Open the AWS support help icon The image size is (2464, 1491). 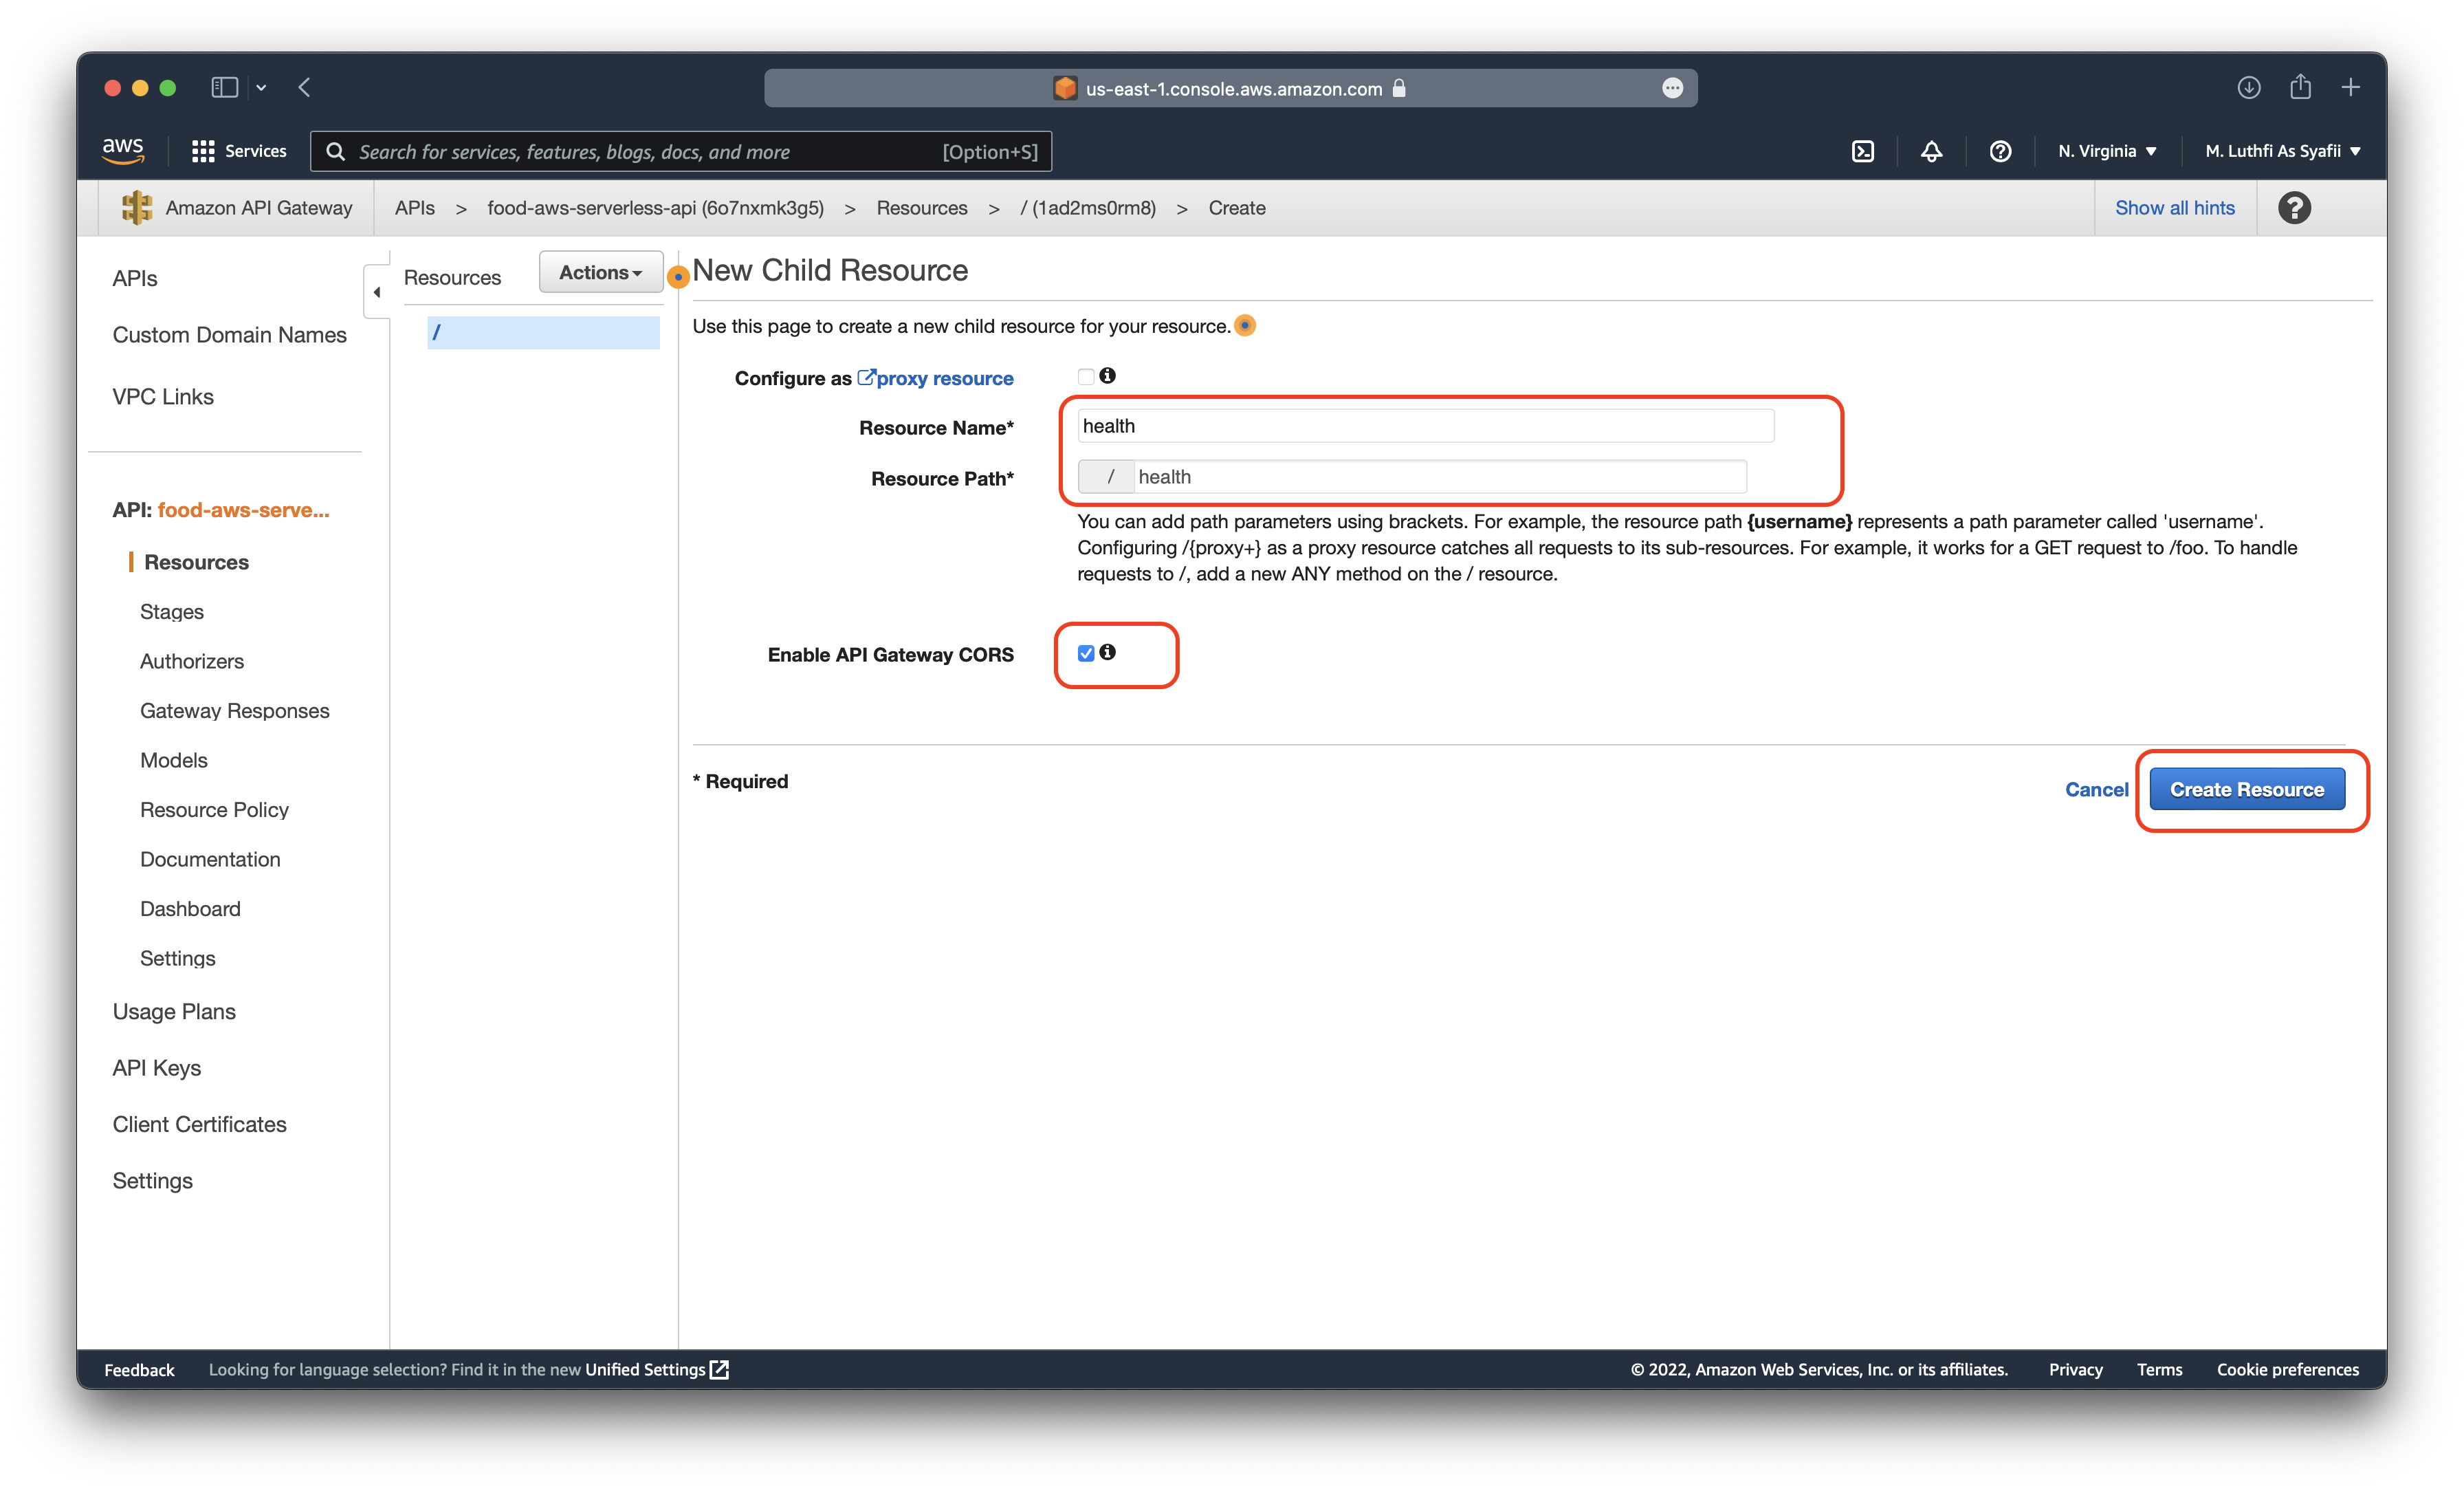[2000, 151]
